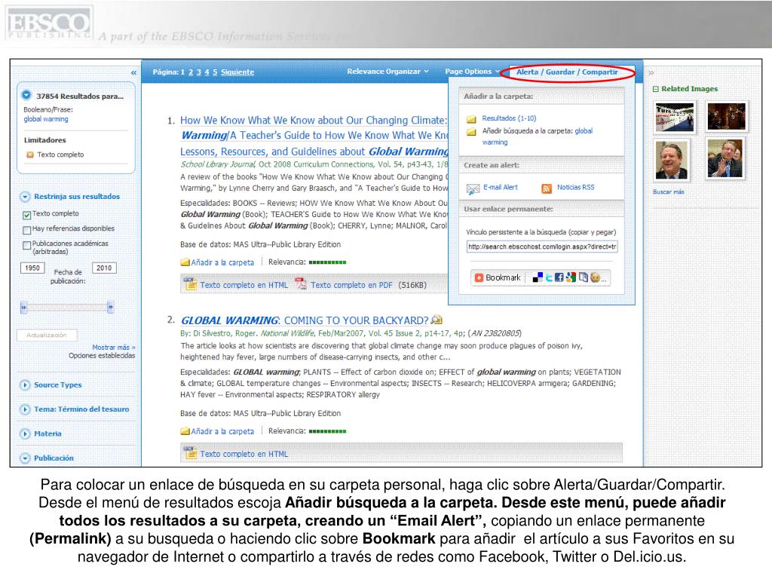
Task: Open the bottom-left related image of man smiling
Action: click(672, 160)
